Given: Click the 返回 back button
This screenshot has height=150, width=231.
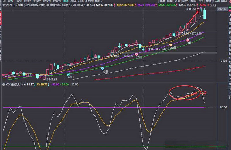Looking at the screenshot, I should [225, 1].
